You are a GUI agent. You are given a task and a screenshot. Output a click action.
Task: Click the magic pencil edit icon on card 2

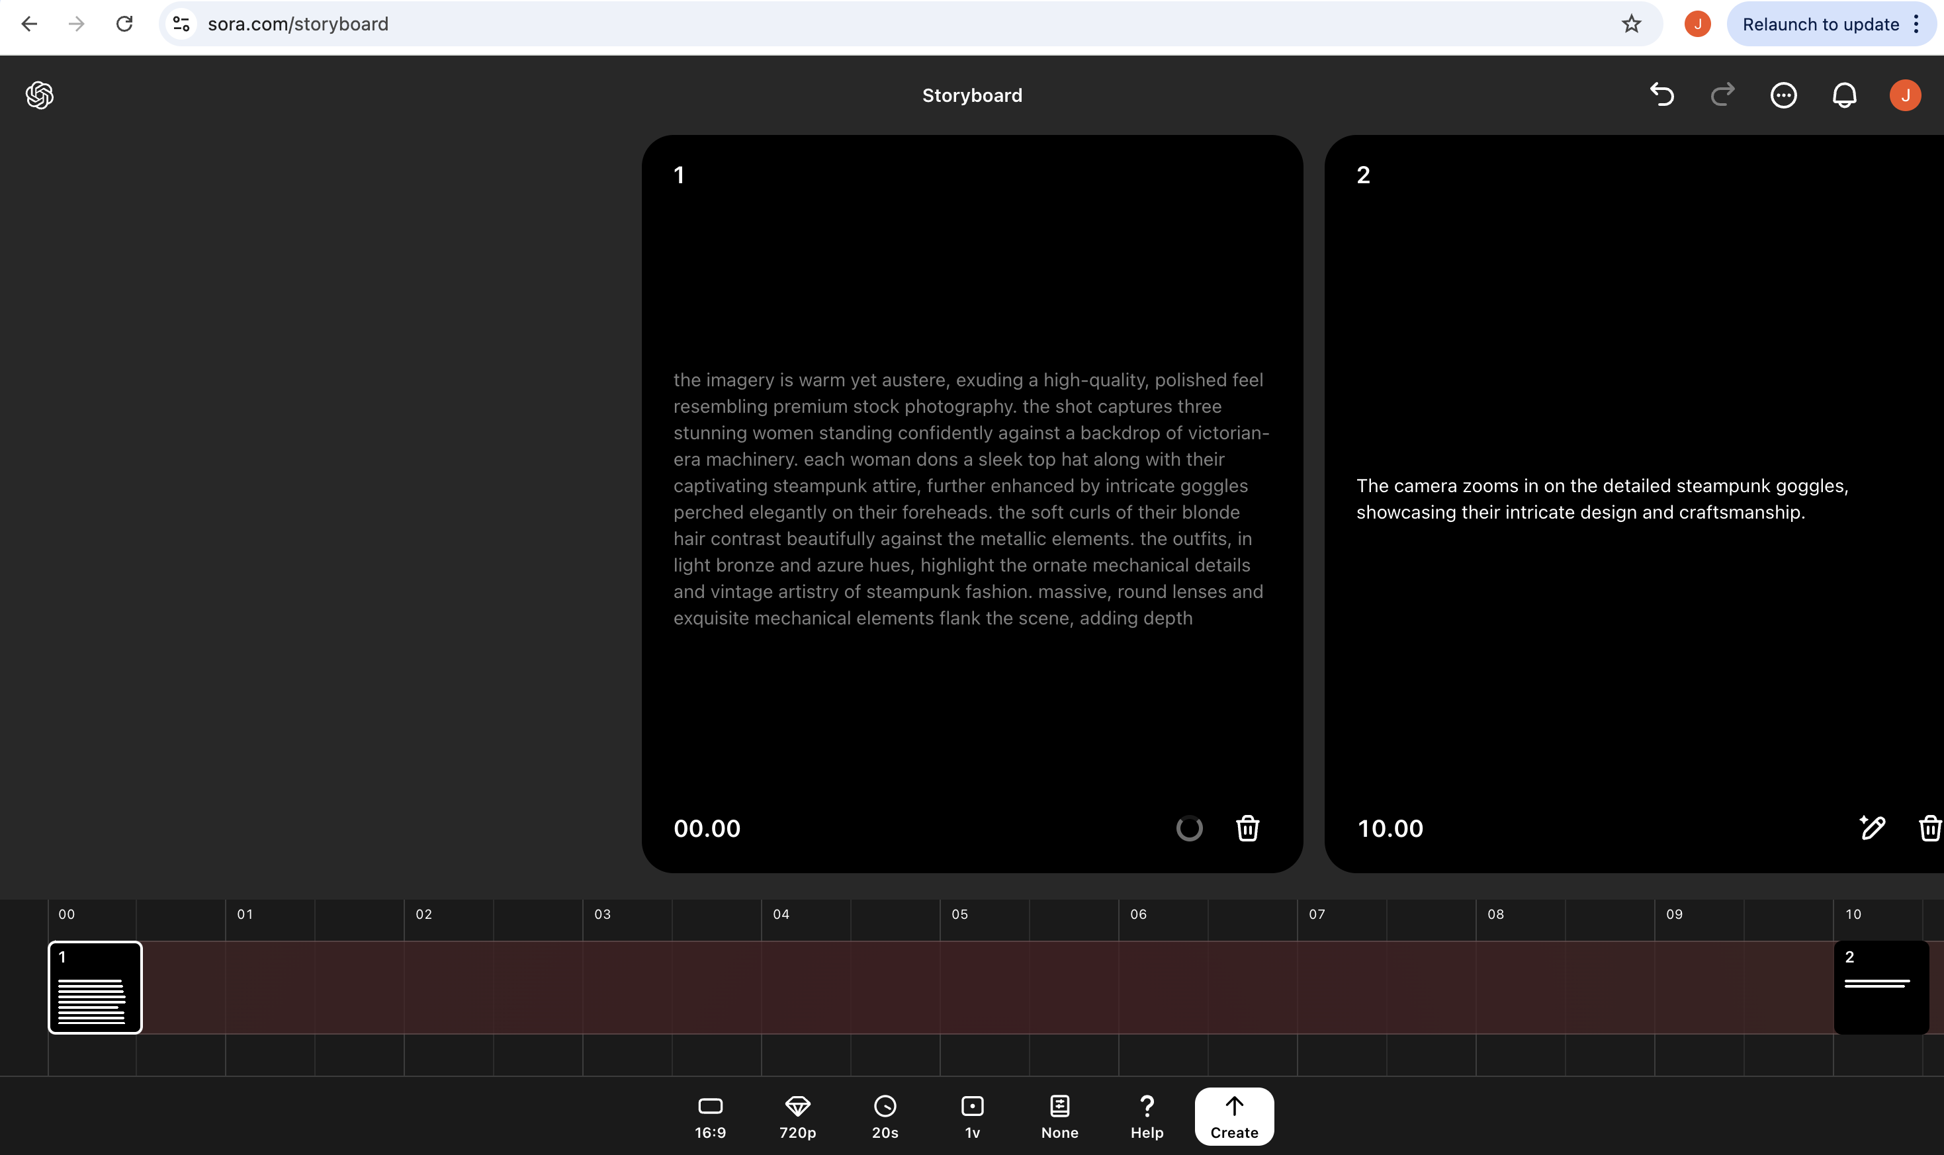[x=1872, y=828]
